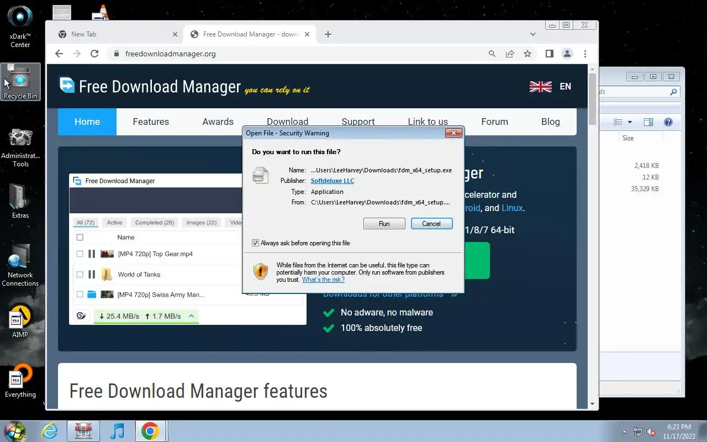Bookmark this page with the star

click(527, 54)
